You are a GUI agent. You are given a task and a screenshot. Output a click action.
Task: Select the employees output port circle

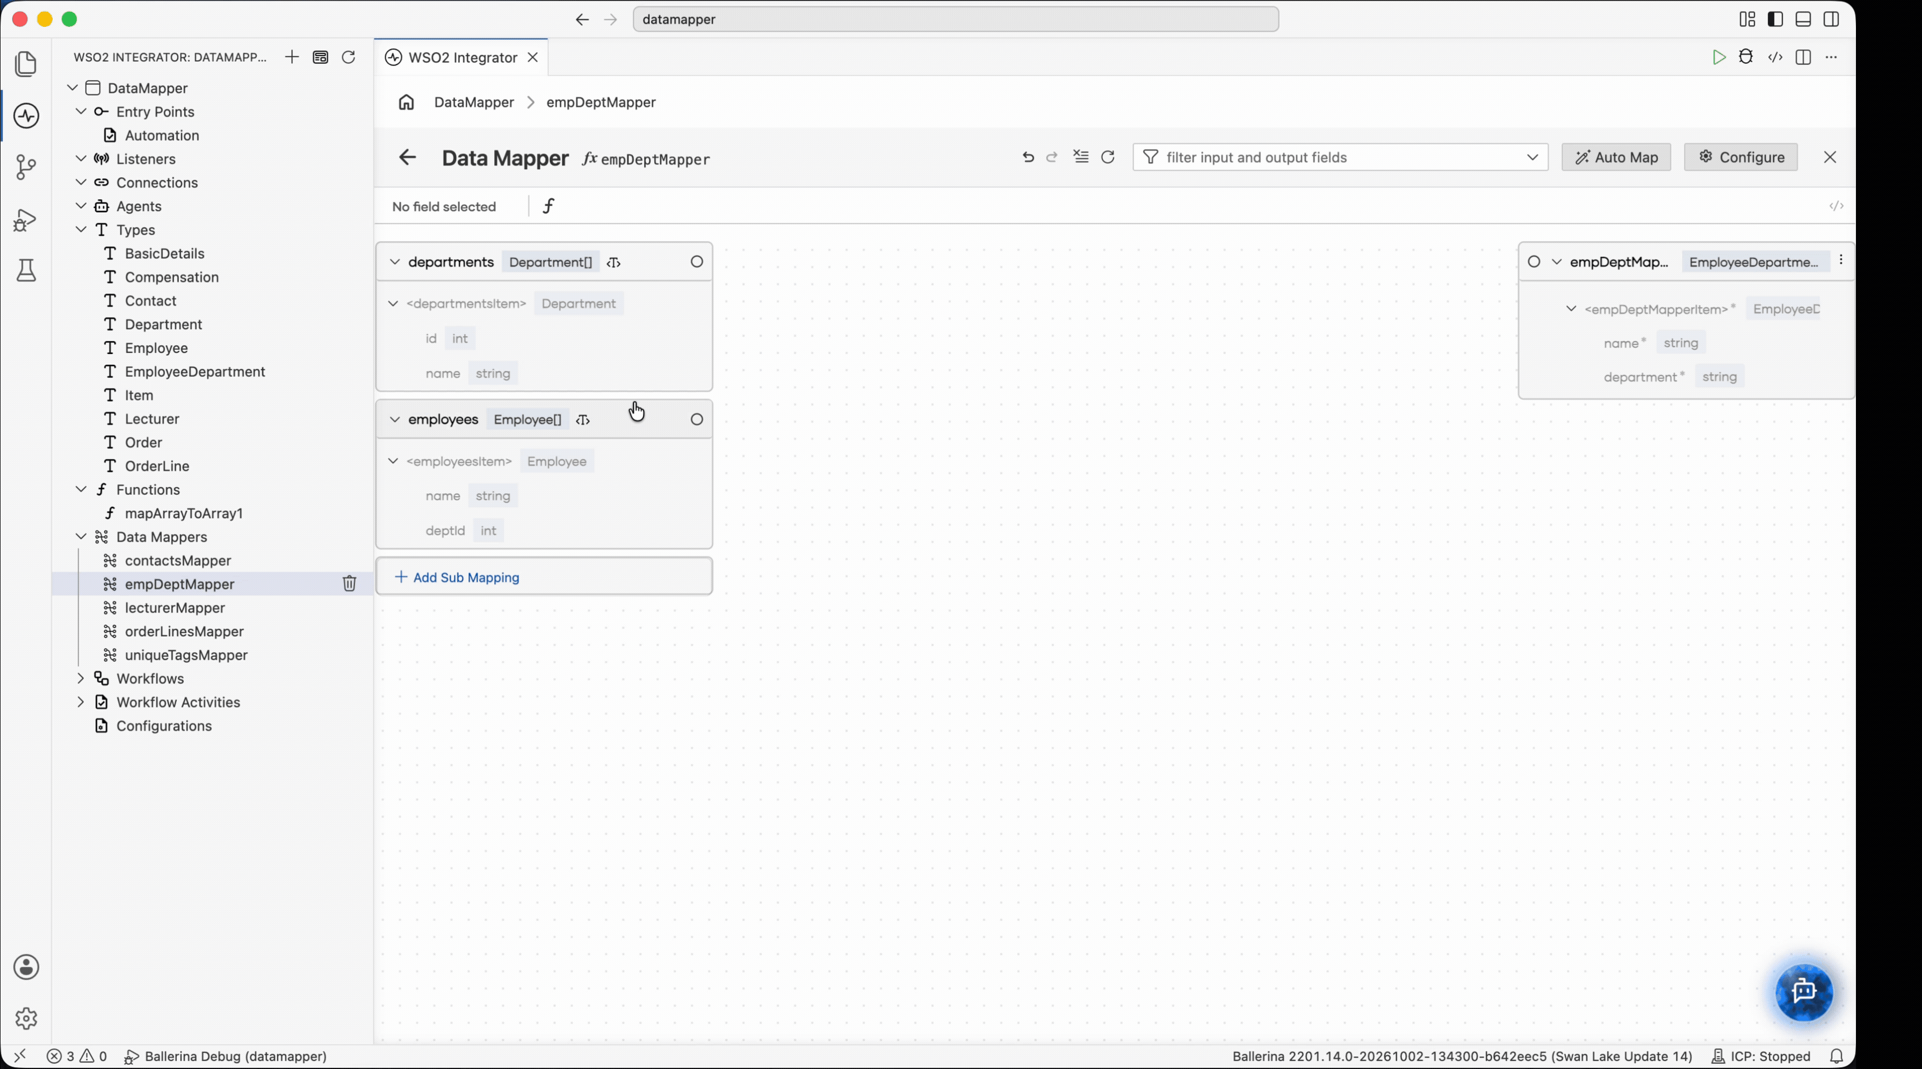[x=697, y=419]
